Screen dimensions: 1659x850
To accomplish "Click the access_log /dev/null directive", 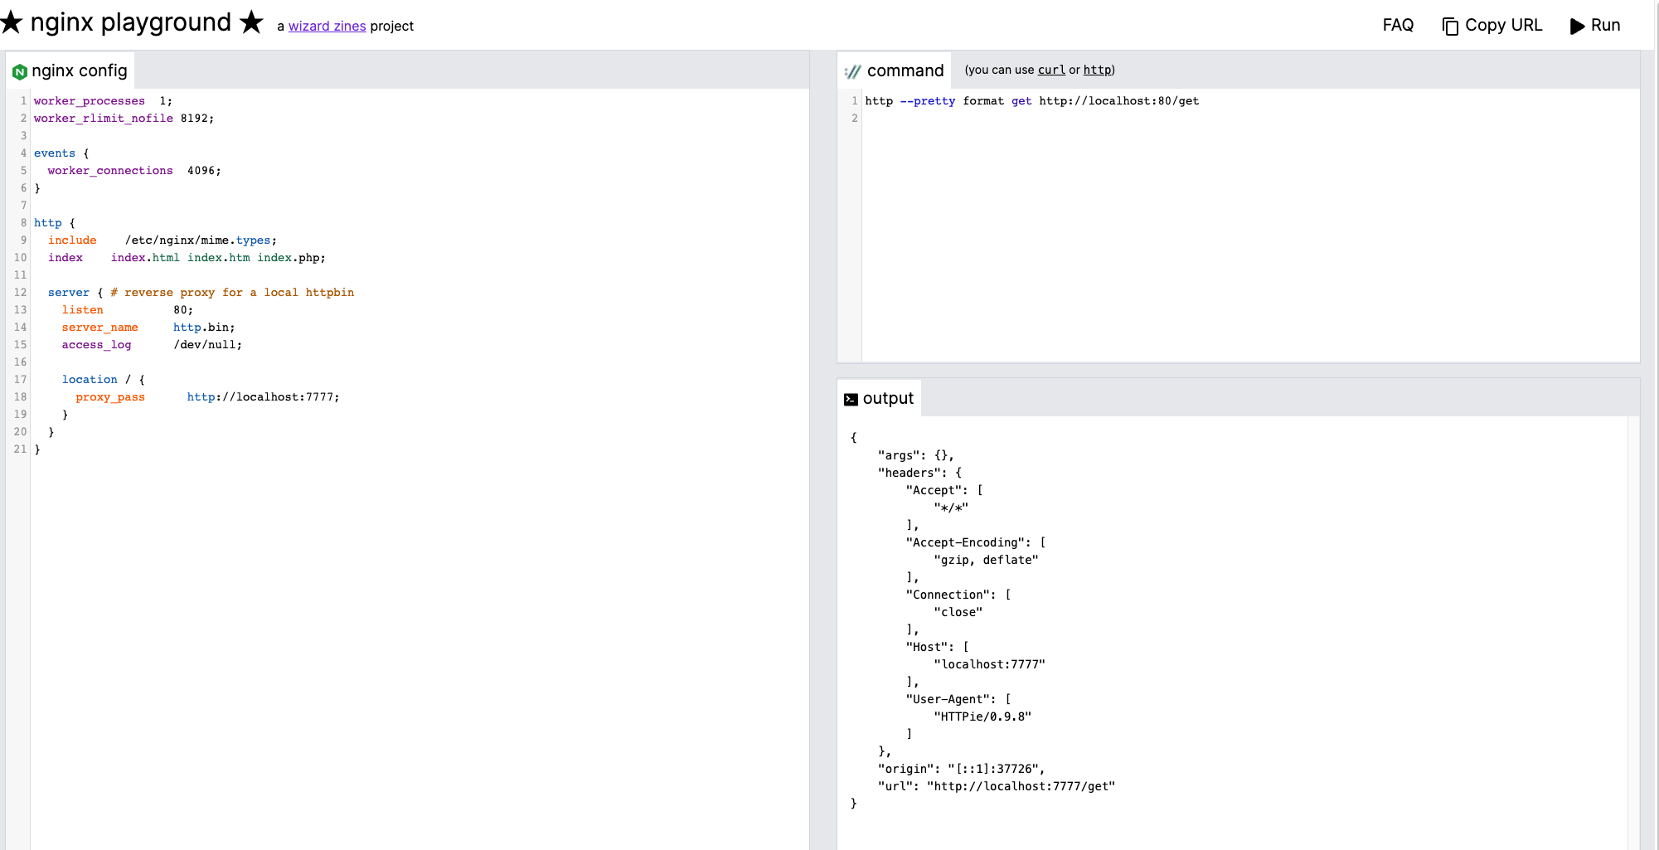I will coord(152,345).
